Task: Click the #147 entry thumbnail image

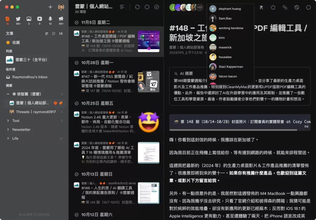Action: coord(148,82)
